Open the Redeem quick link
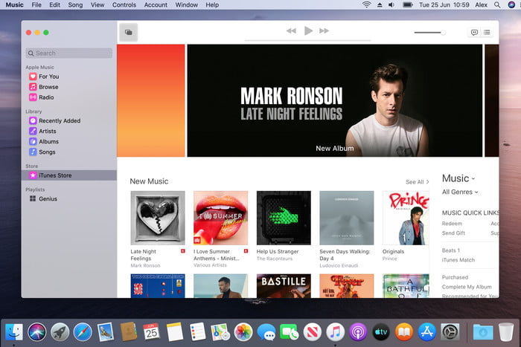 tap(452, 224)
